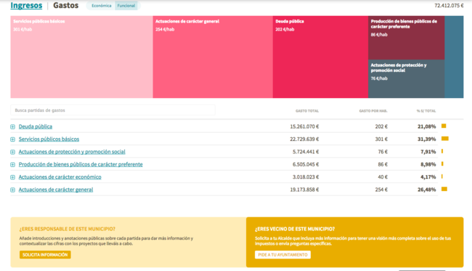Click the ¿ERES VECINO DE ESTE MUNICIPIO? heading
Screen dimensions: 472x271
pos(295,229)
